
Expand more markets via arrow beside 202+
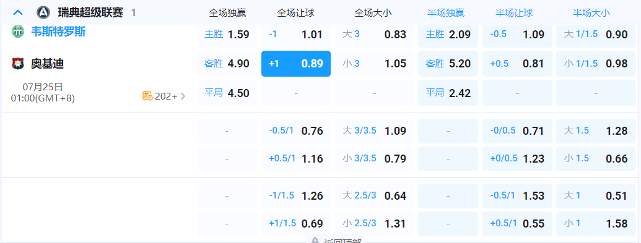pyautogui.click(x=183, y=96)
